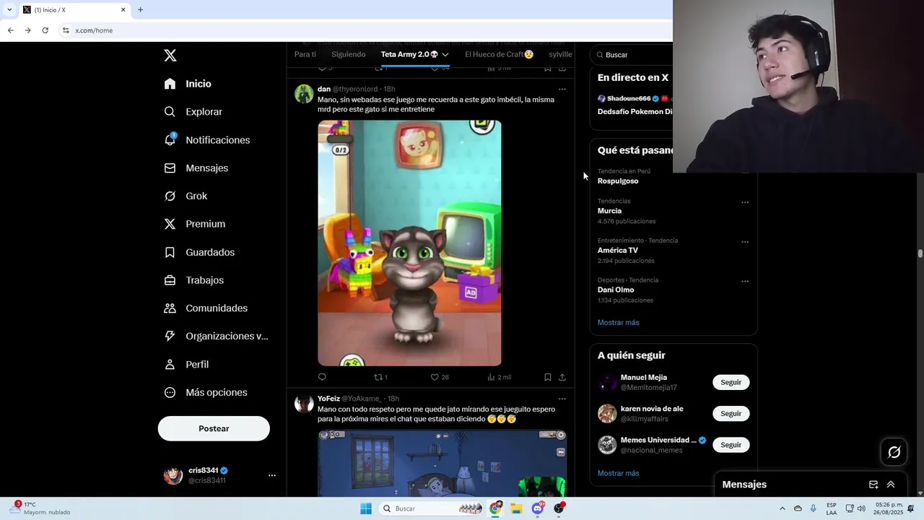The width and height of the screenshot is (924, 520).
Task: Open Explorar search icon in sidebar
Action: tap(170, 112)
